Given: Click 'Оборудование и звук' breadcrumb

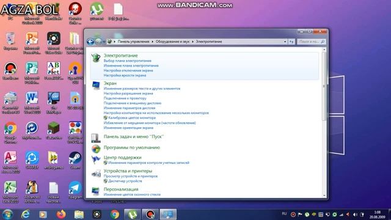Looking at the screenshot, I should [172, 42].
